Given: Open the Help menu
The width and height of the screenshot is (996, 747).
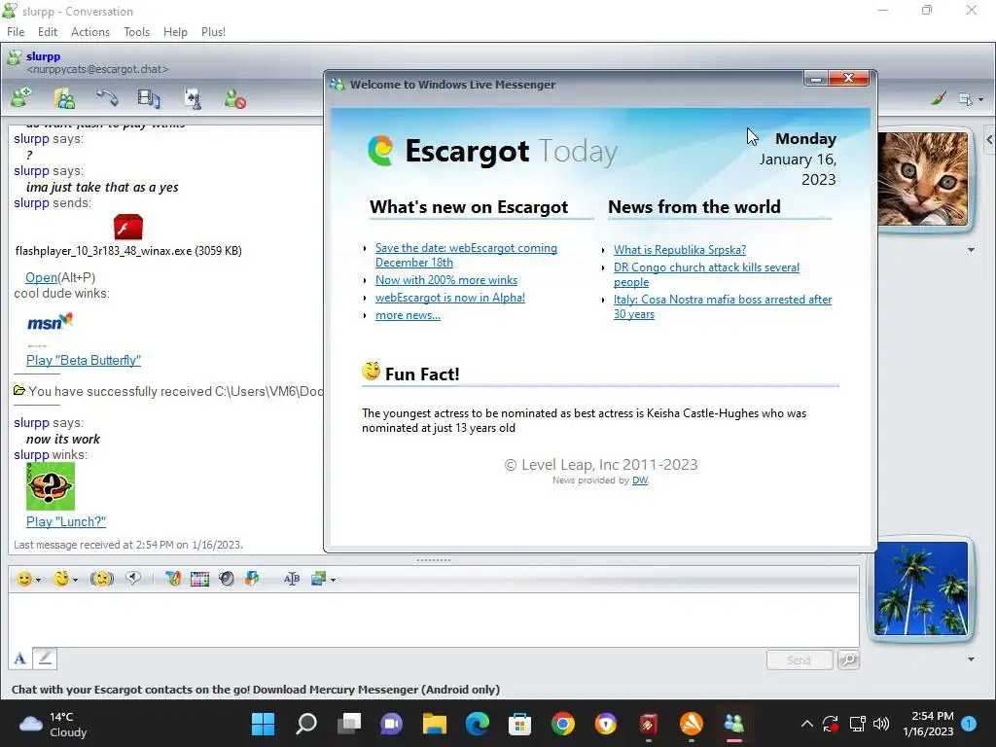Looking at the screenshot, I should tap(175, 32).
